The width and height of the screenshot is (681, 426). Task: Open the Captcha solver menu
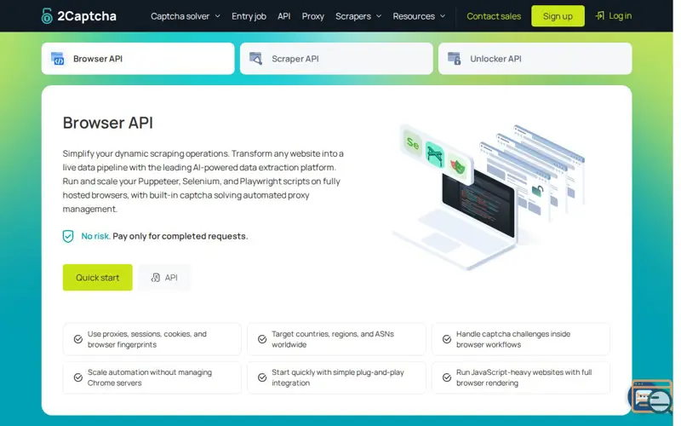[x=186, y=16]
